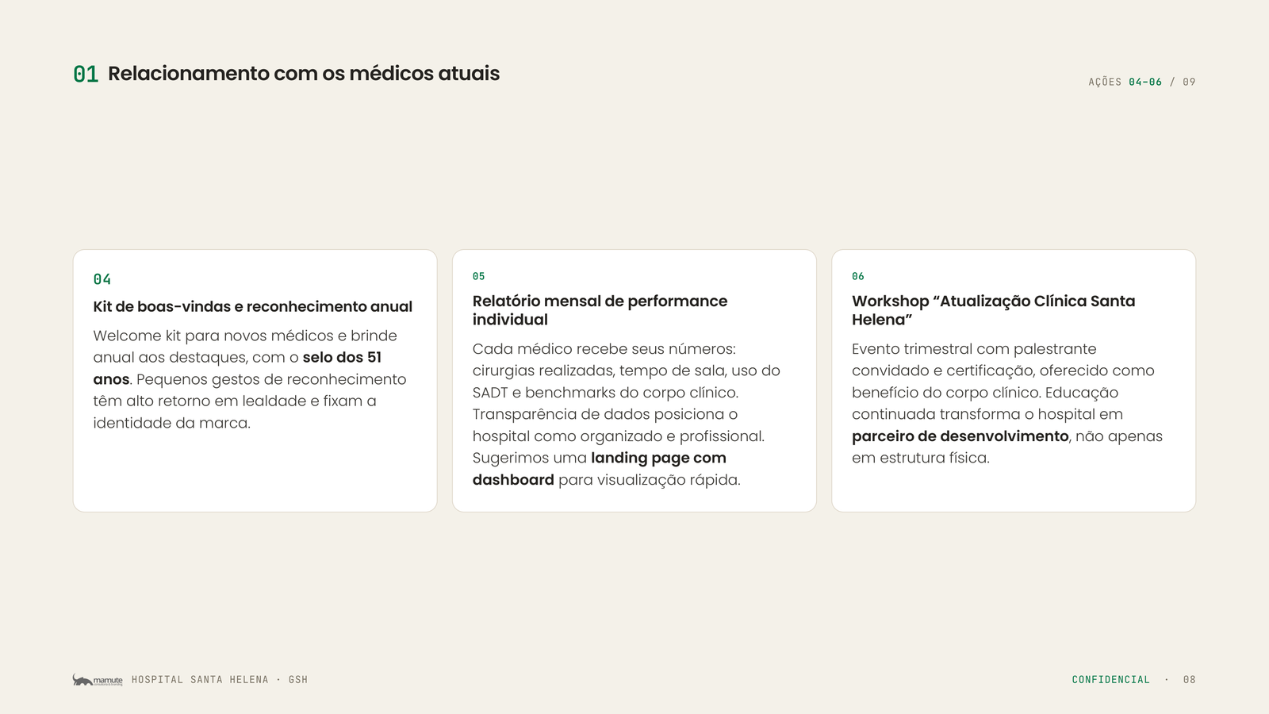Click card number label 06
The image size is (1269, 714).
(x=858, y=276)
